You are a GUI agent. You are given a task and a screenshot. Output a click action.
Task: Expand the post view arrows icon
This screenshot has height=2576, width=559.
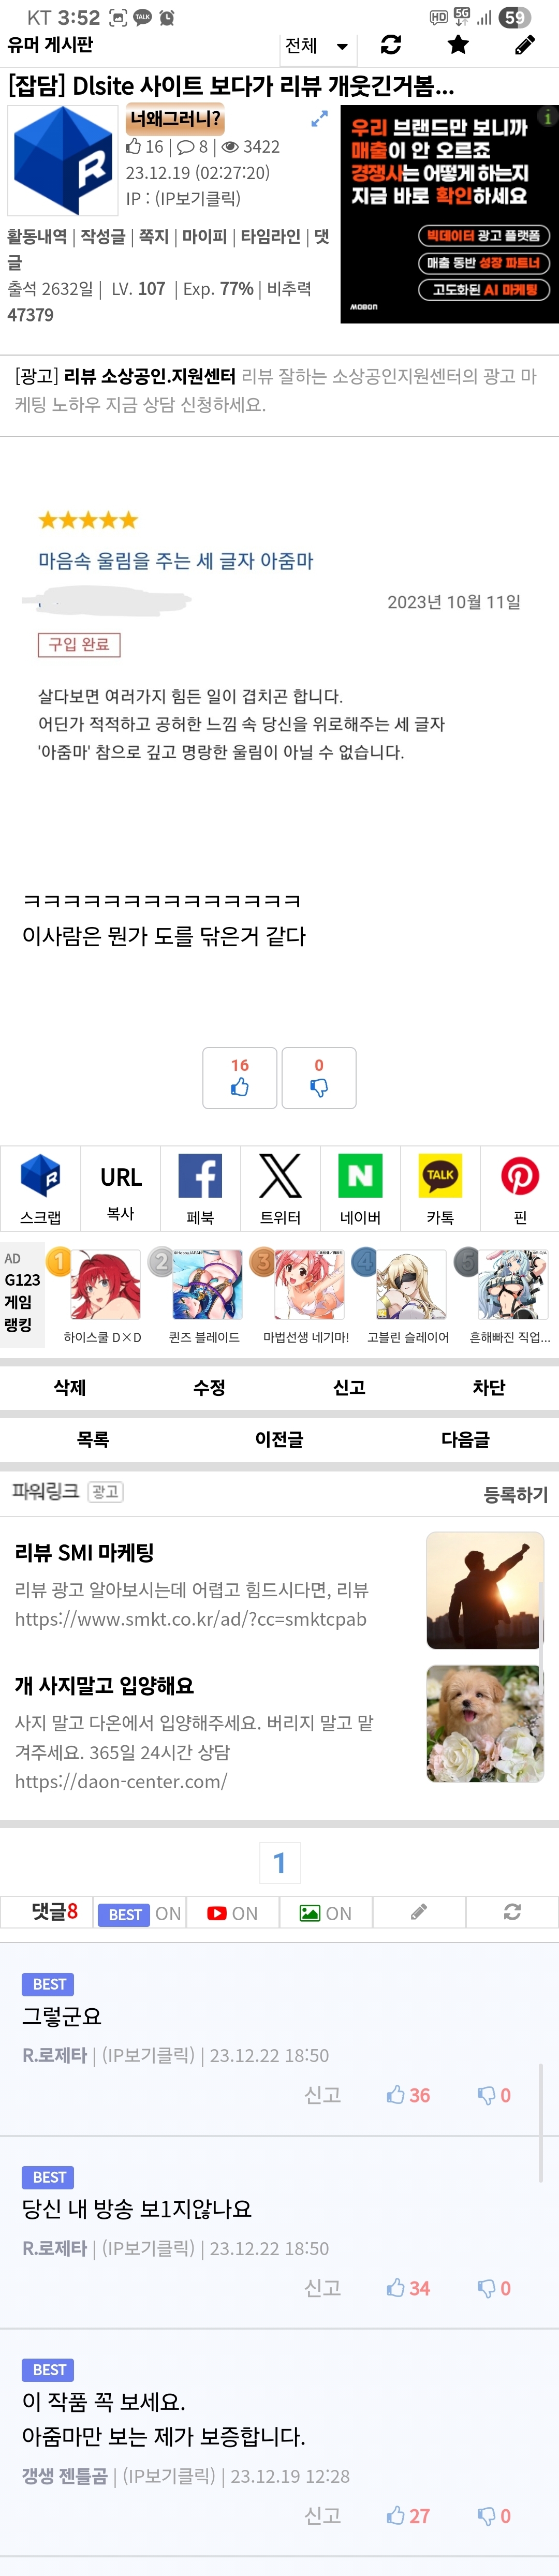click(319, 119)
